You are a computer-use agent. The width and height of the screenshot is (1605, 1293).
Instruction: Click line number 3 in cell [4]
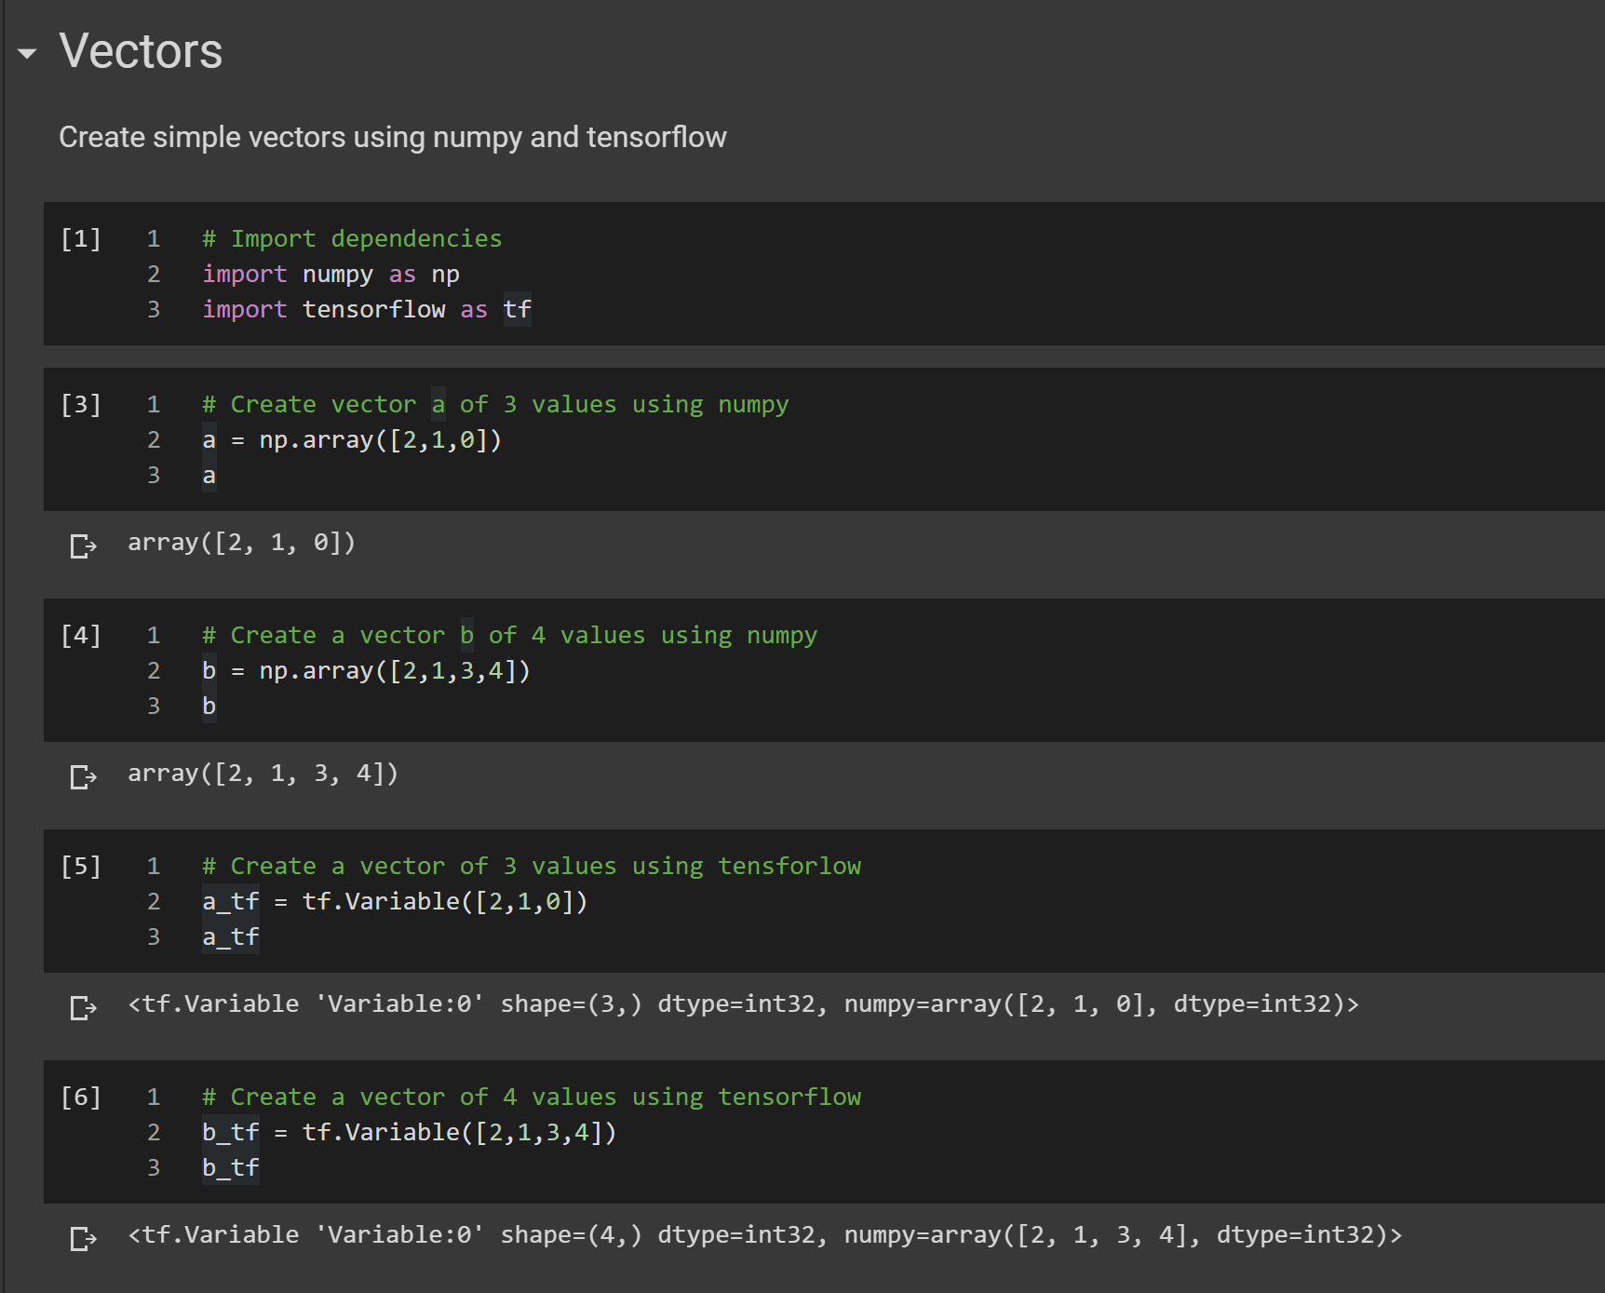154,706
